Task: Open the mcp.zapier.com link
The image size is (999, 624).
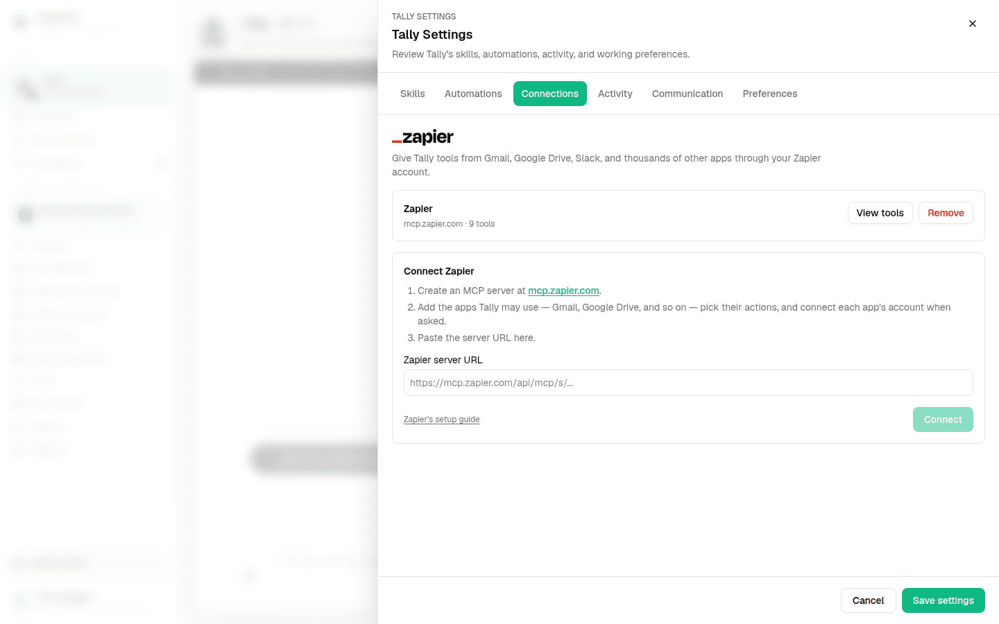Action: pos(563,291)
